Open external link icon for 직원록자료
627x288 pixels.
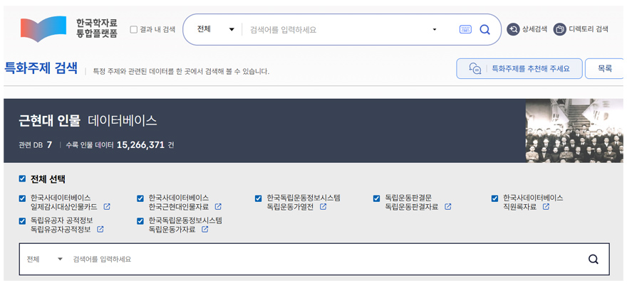pyautogui.click(x=546, y=207)
